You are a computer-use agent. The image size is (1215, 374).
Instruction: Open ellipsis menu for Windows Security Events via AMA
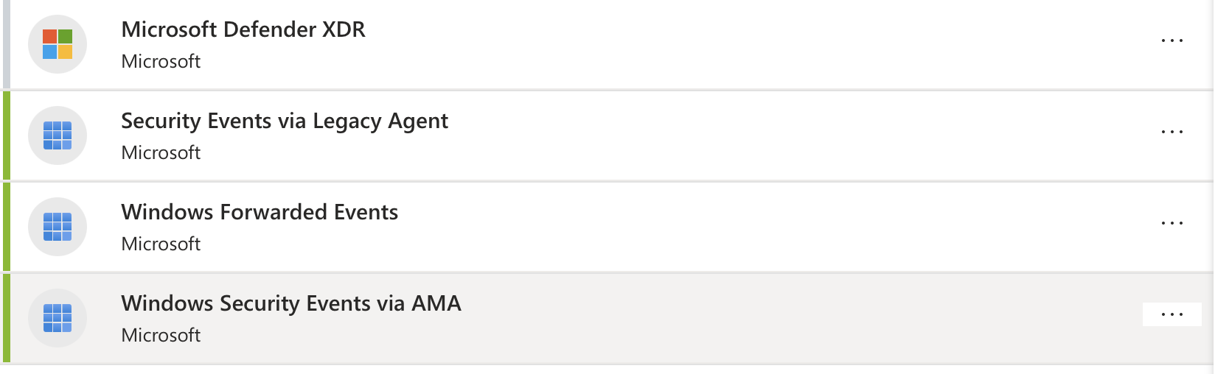(1172, 315)
